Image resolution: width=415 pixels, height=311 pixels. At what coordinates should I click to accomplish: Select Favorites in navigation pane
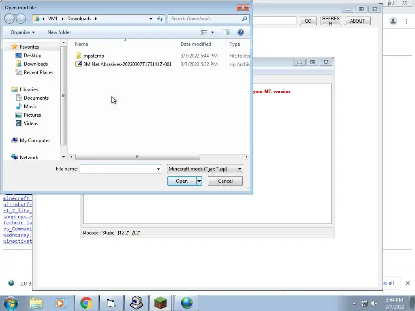[x=29, y=47]
